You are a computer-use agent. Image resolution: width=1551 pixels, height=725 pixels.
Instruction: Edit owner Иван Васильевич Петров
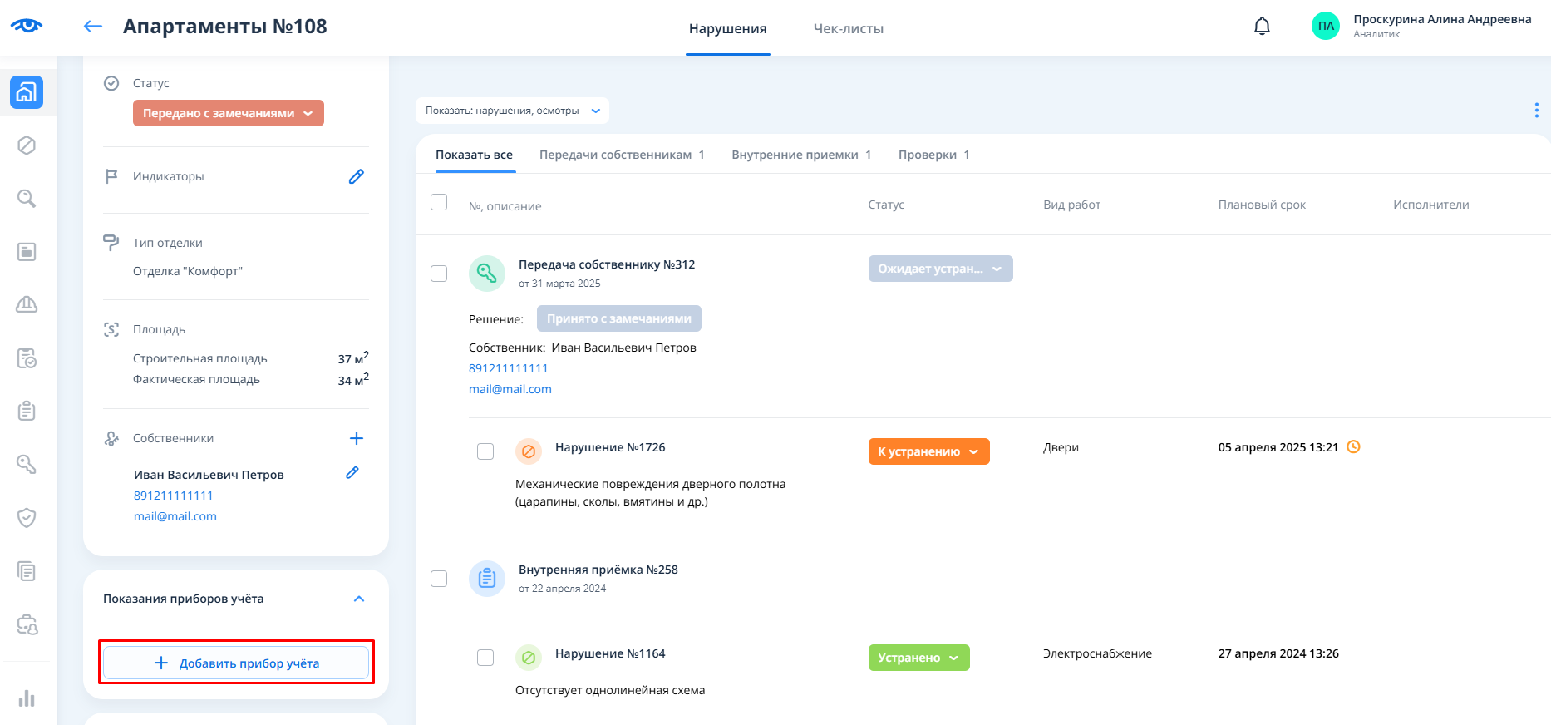pos(352,473)
